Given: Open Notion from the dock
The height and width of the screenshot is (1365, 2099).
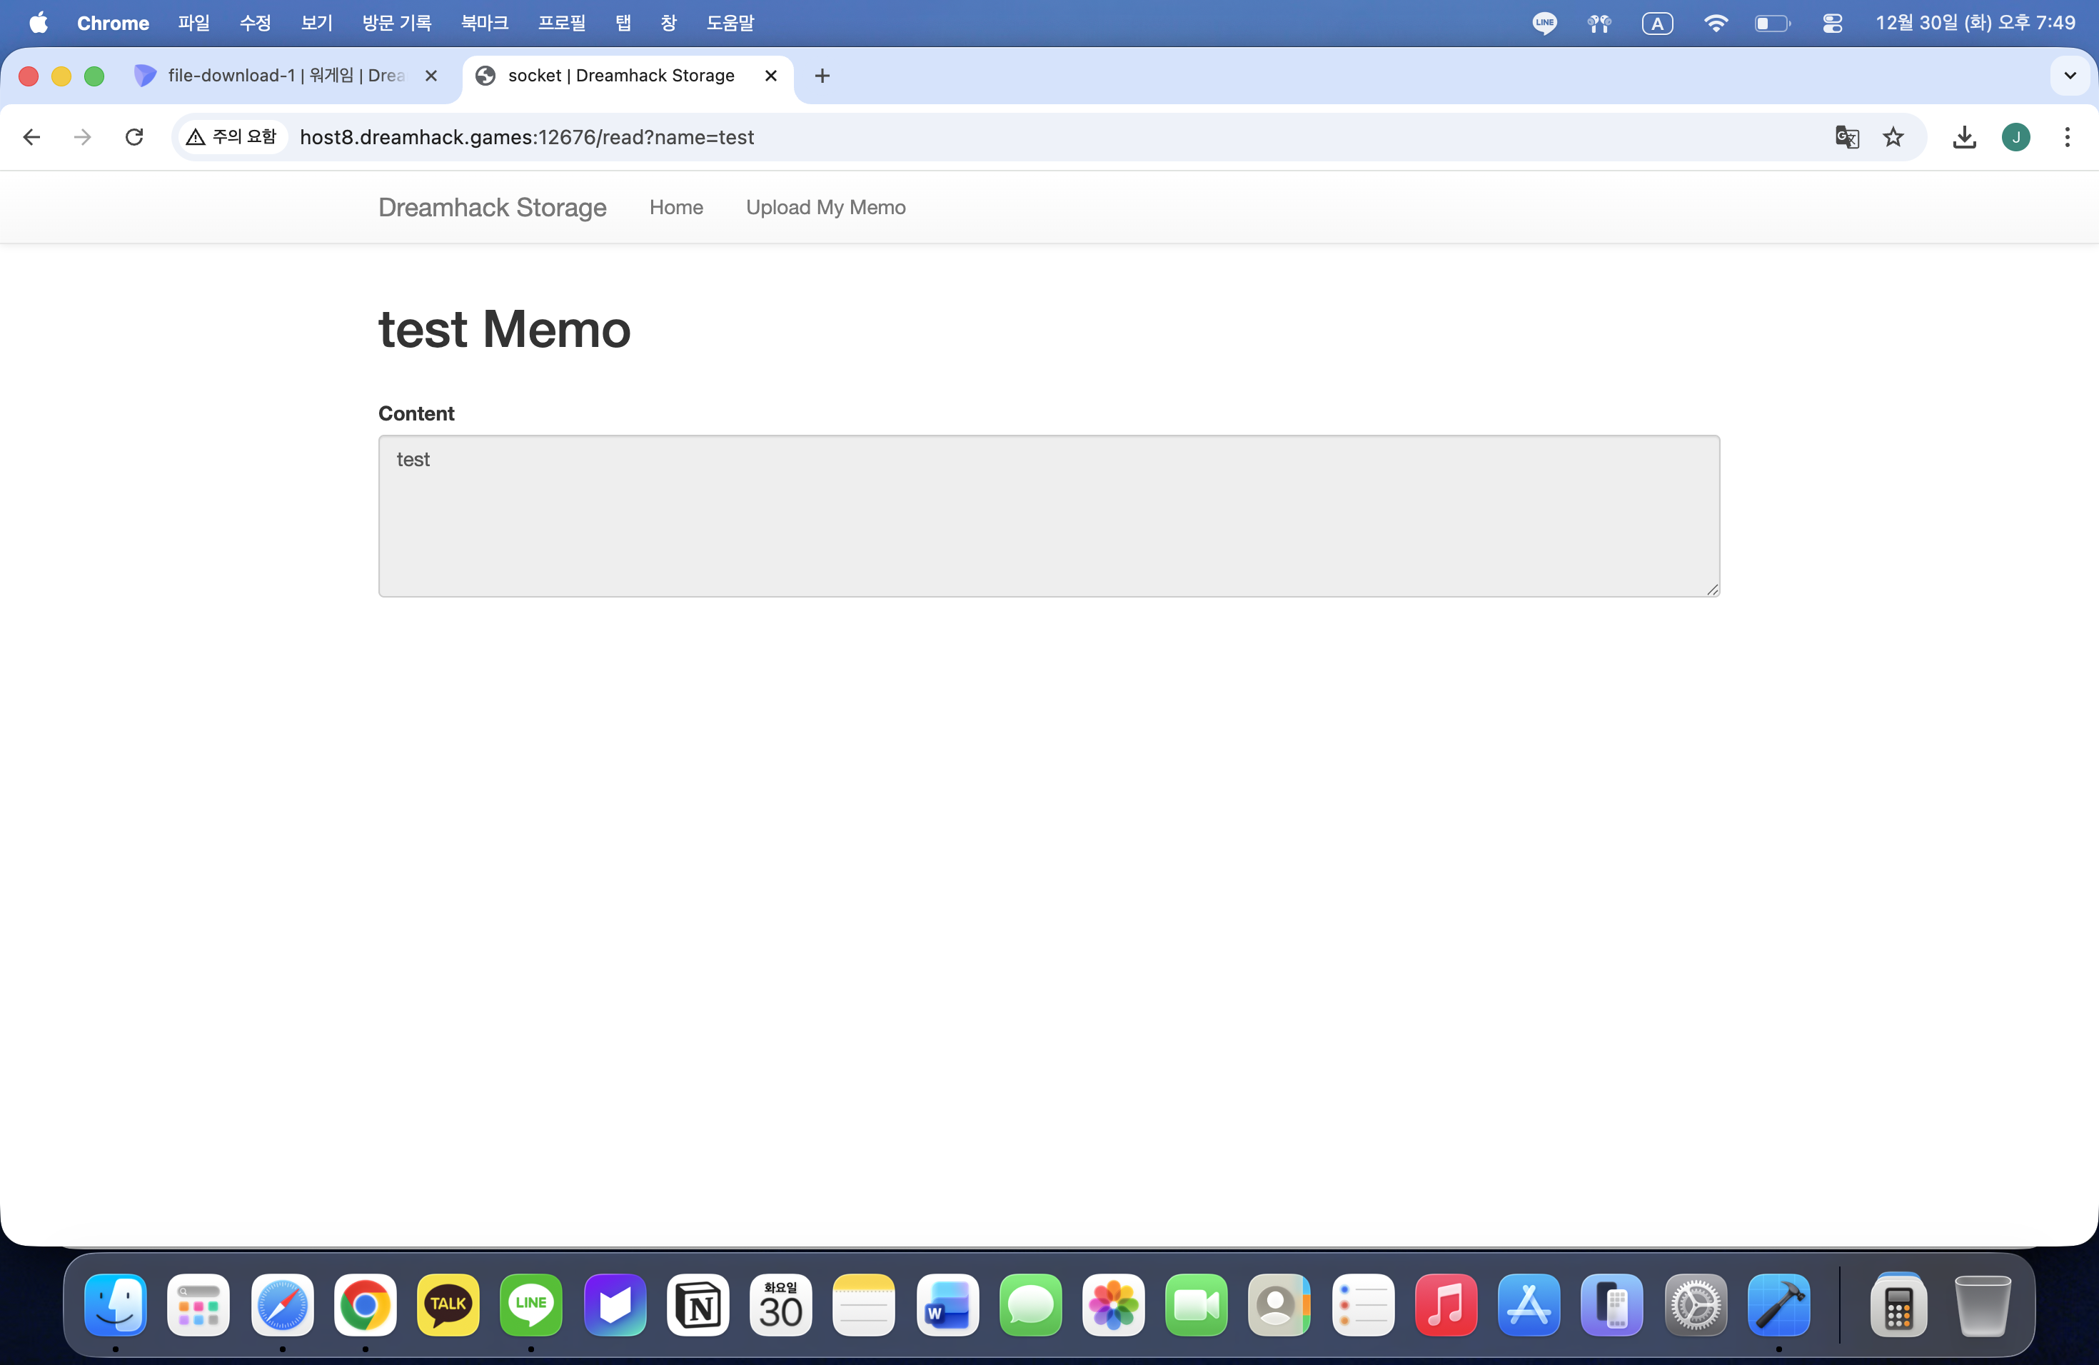Looking at the screenshot, I should 698,1304.
